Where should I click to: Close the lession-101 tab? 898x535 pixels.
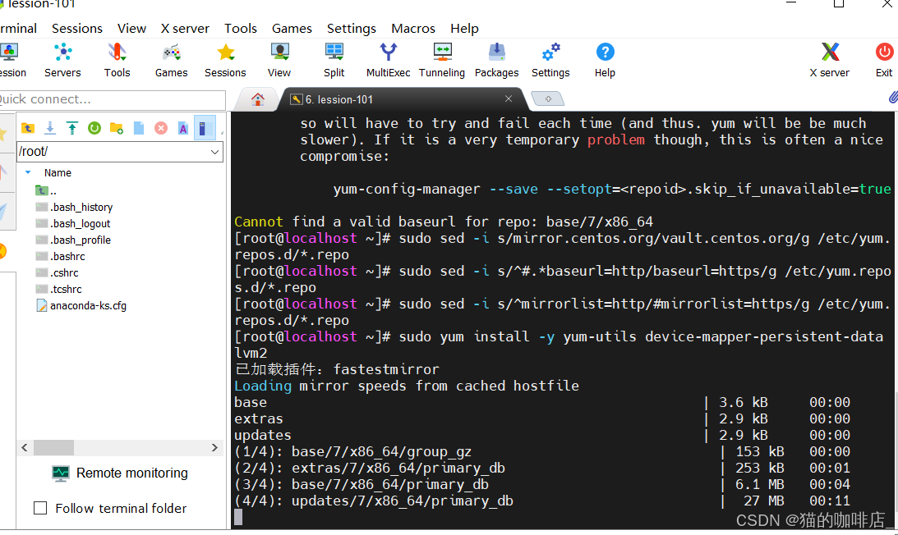[x=508, y=98]
